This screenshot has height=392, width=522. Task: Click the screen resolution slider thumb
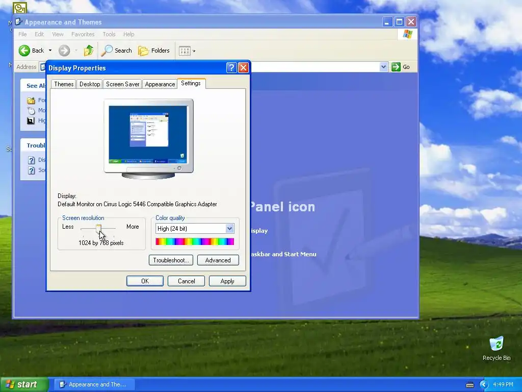pos(98,229)
